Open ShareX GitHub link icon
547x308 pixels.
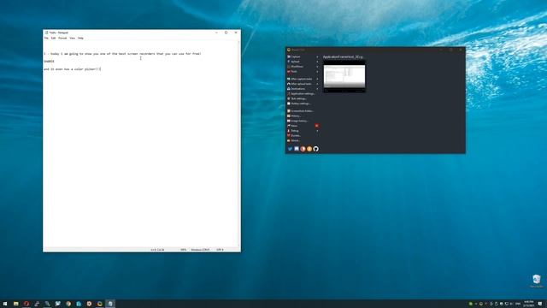[x=315, y=149]
